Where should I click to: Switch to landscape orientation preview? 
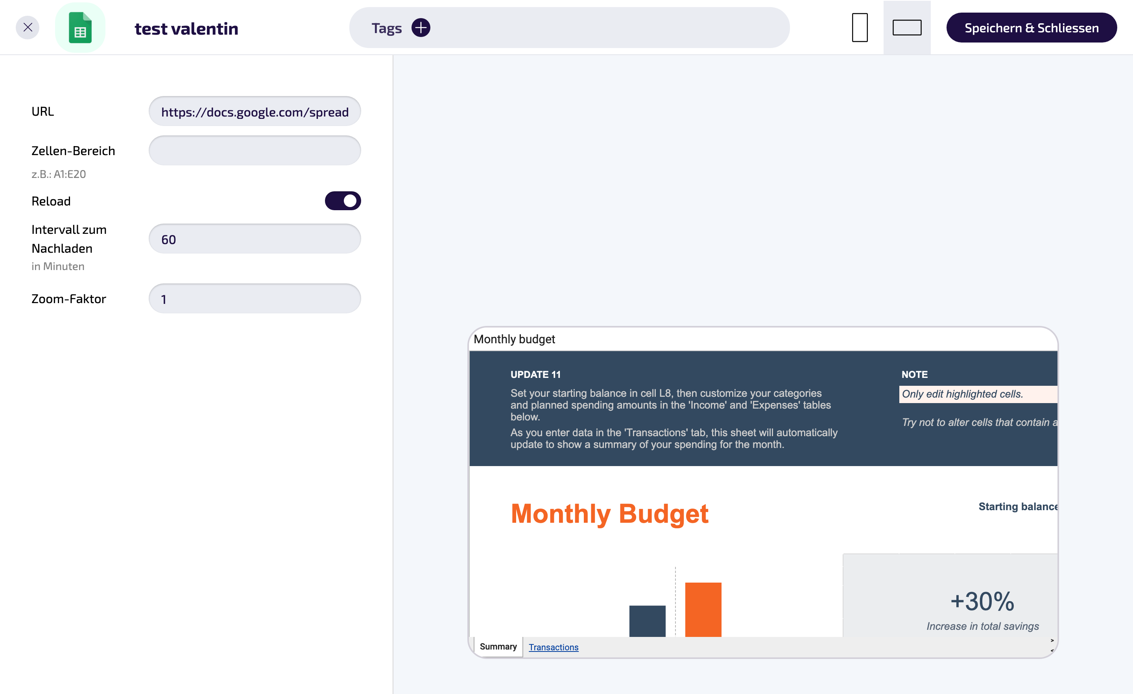(x=907, y=28)
